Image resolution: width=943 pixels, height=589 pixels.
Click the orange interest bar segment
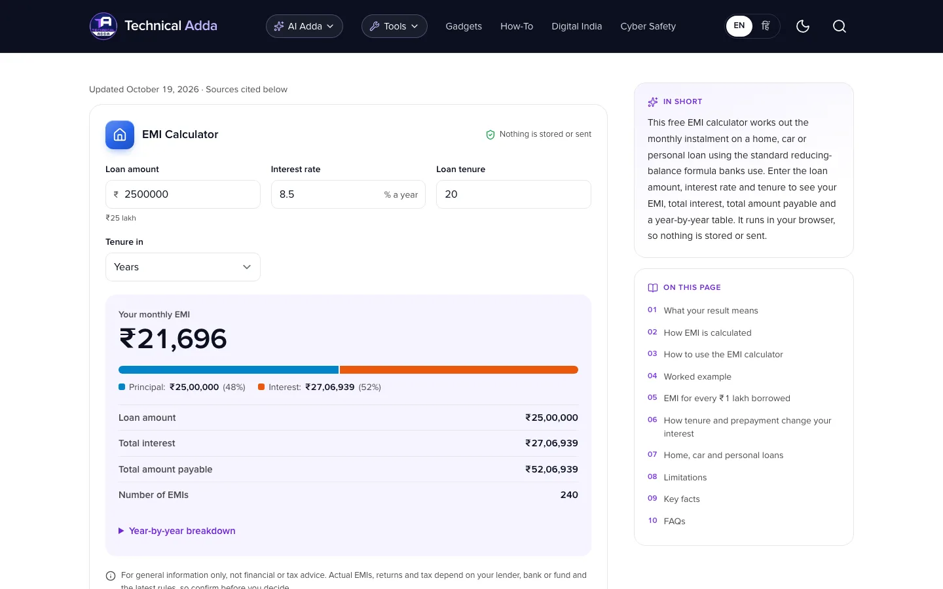(x=459, y=370)
